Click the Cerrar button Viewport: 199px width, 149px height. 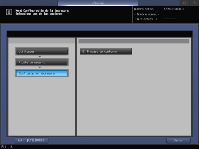click(178, 141)
